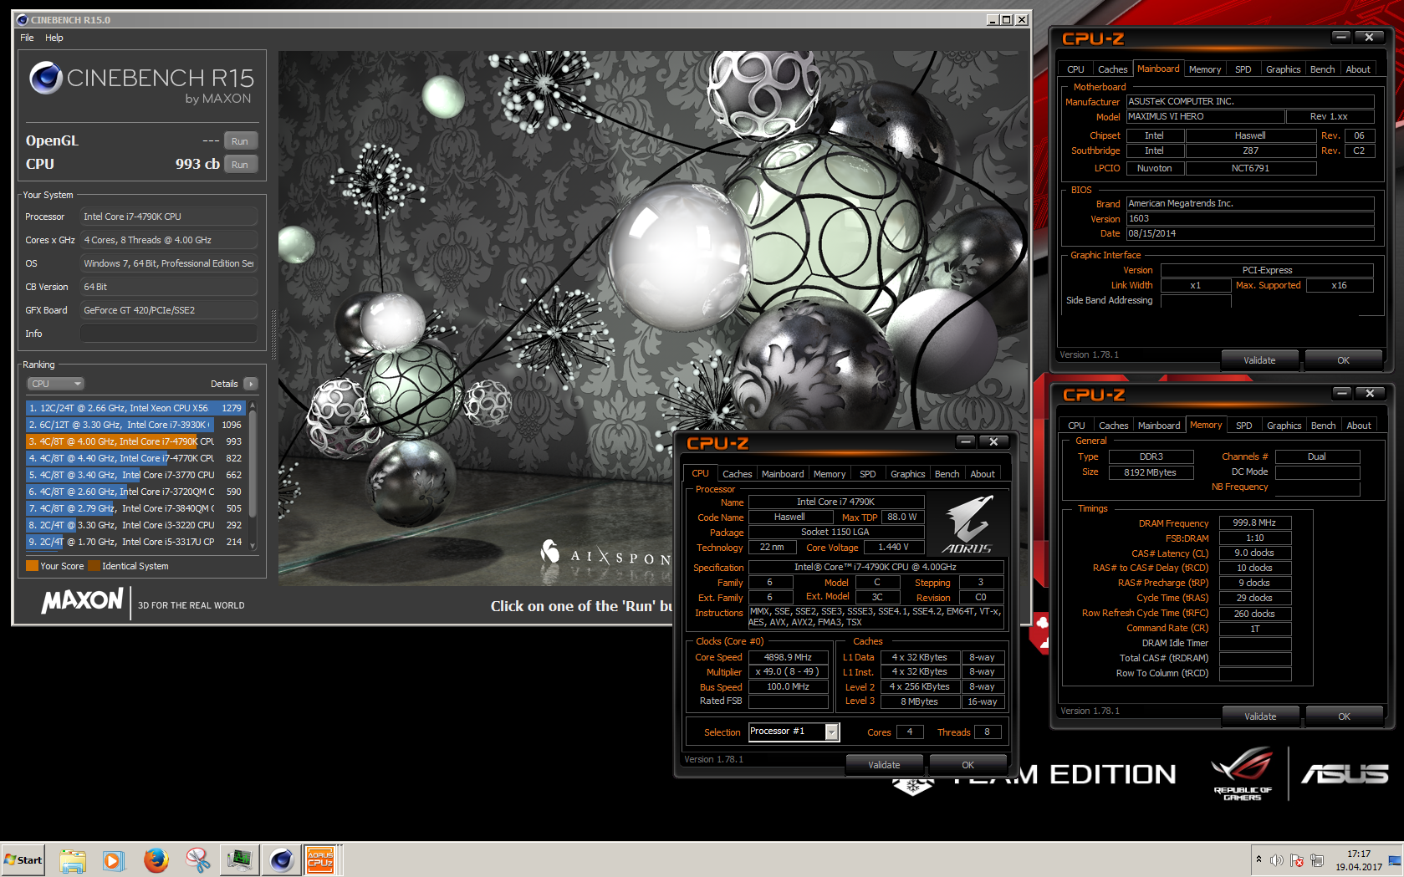This screenshot has width=1404, height=877.
Task: Select Graphics tab in CPU-Z Mainboard window
Action: 1283,69
